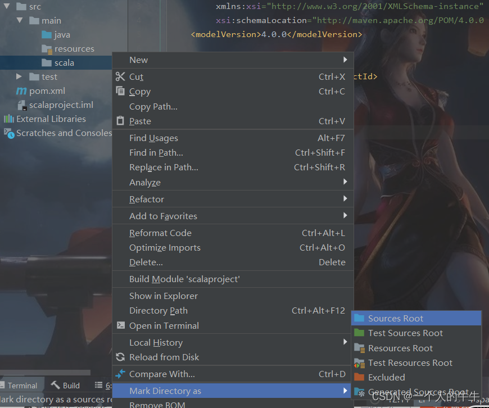The width and height of the screenshot is (489, 408).
Task: Click the Paste clipboard icon
Action: tap(120, 121)
